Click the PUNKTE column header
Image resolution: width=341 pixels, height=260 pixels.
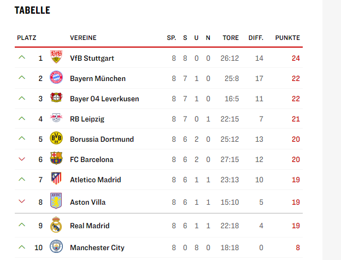pyautogui.click(x=287, y=38)
